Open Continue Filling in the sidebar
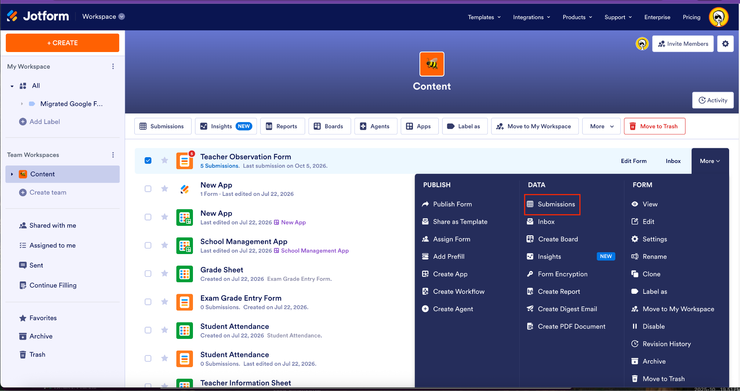Image resolution: width=740 pixels, height=391 pixels. [48, 285]
